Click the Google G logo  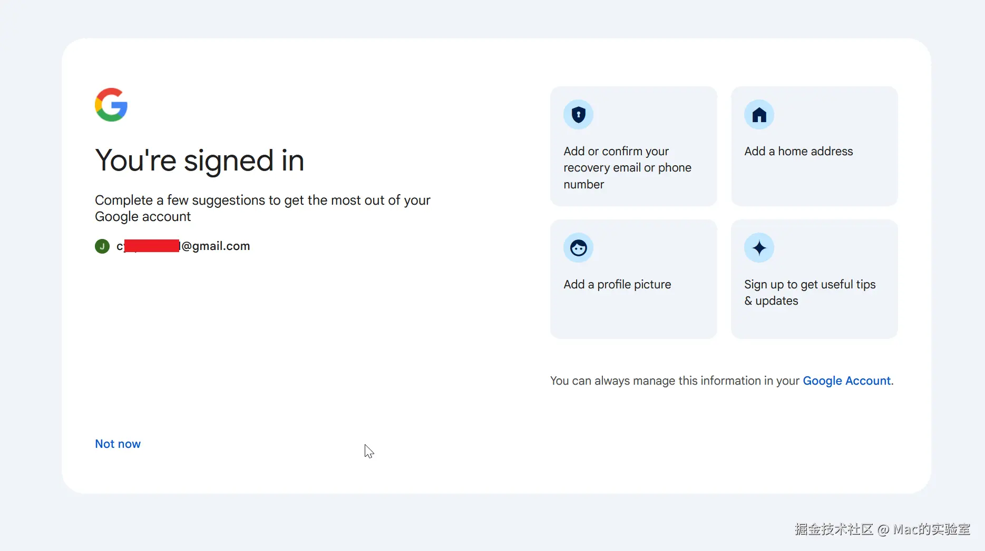click(111, 105)
